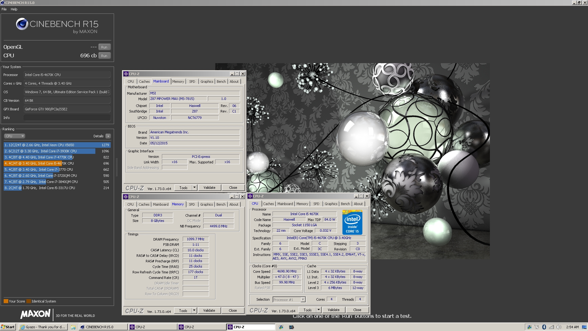The height and width of the screenshot is (331, 588).
Task: Click the sidebar resize grip handle
Action: pos(116,167)
